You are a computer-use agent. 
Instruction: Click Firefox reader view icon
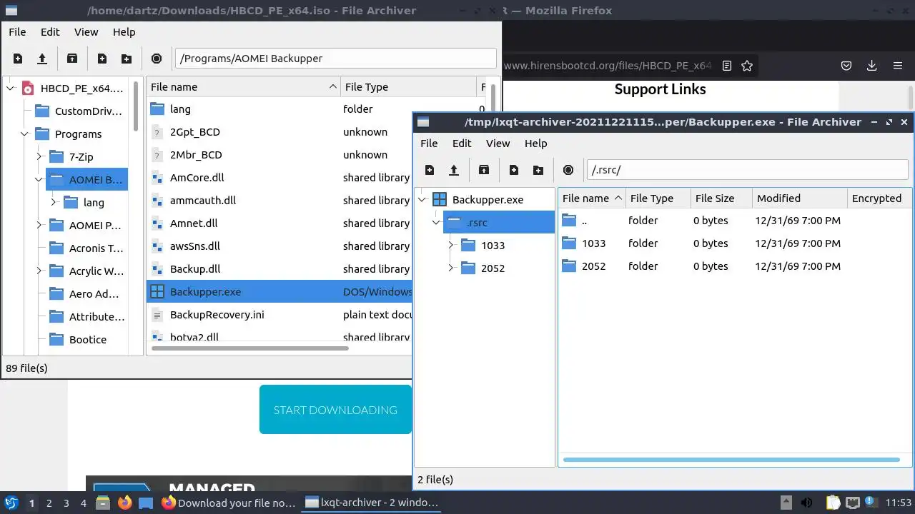pos(727,66)
